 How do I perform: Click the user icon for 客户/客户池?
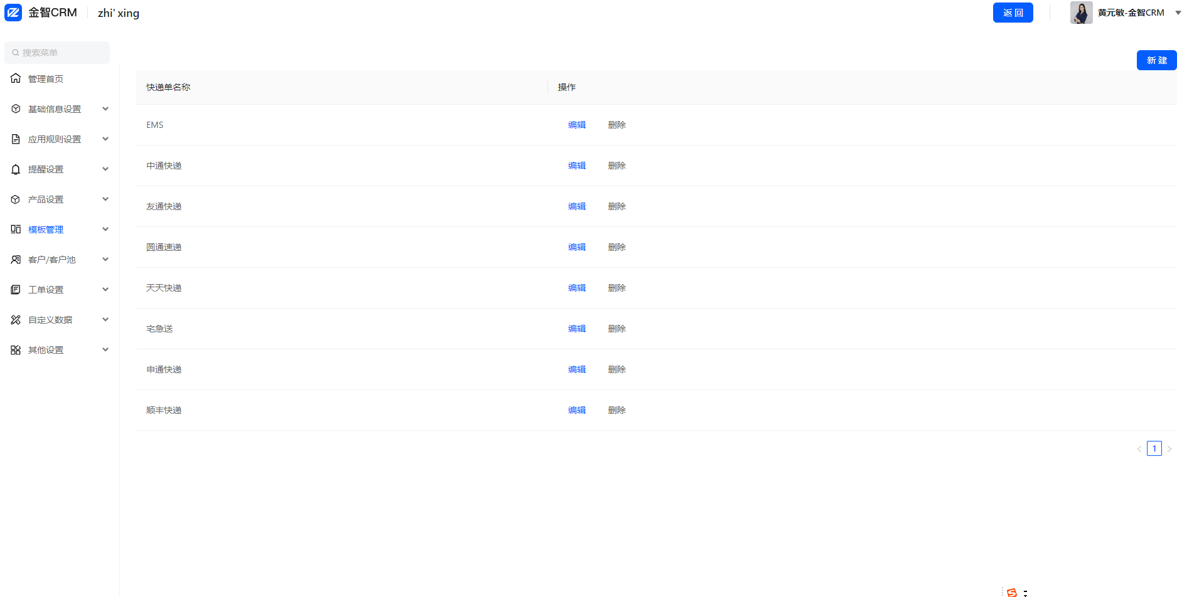click(16, 259)
